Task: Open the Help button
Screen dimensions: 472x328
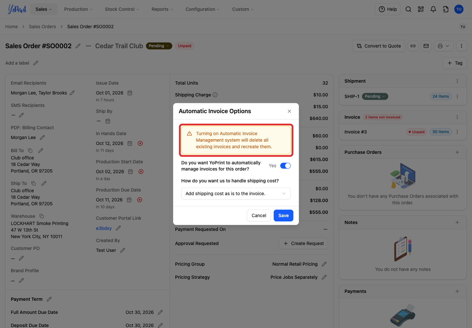Action: tap(388, 9)
